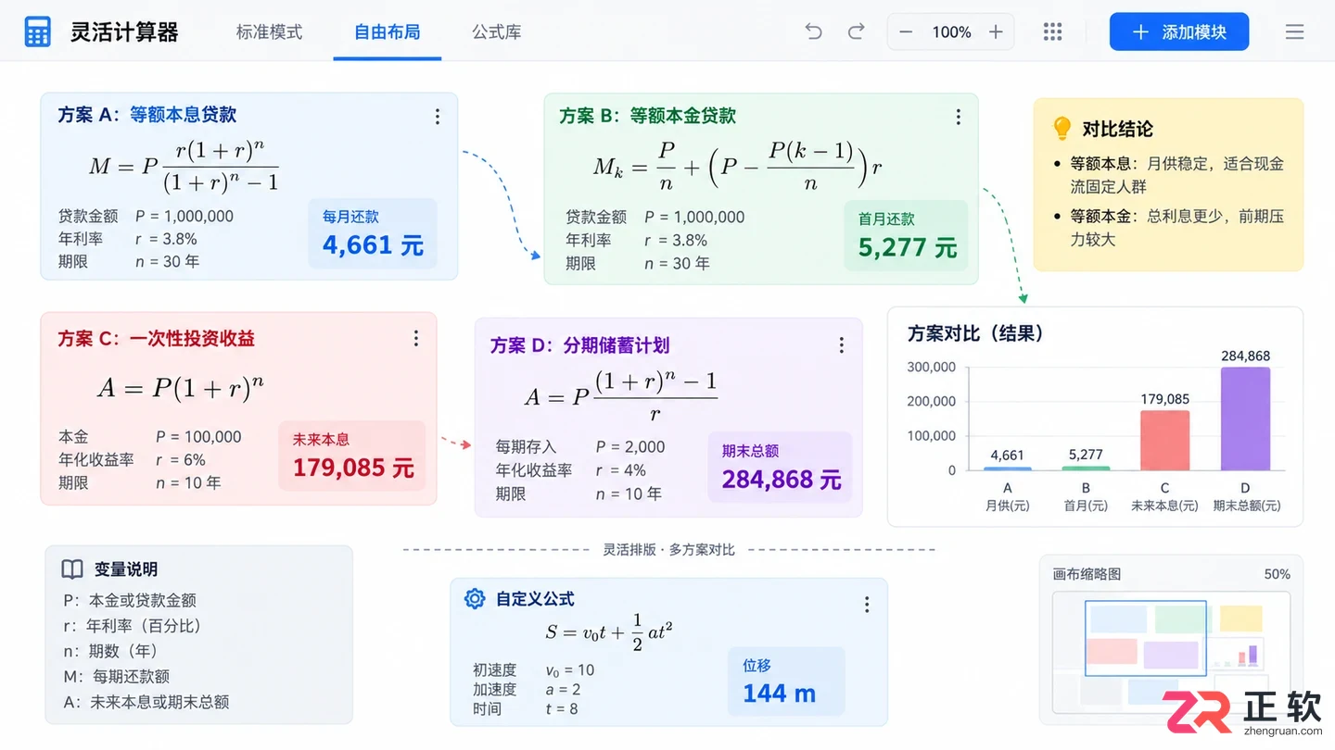Switch to the 标准模式 tab
Viewport: 1335px width, 750px height.
coord(269,31)
